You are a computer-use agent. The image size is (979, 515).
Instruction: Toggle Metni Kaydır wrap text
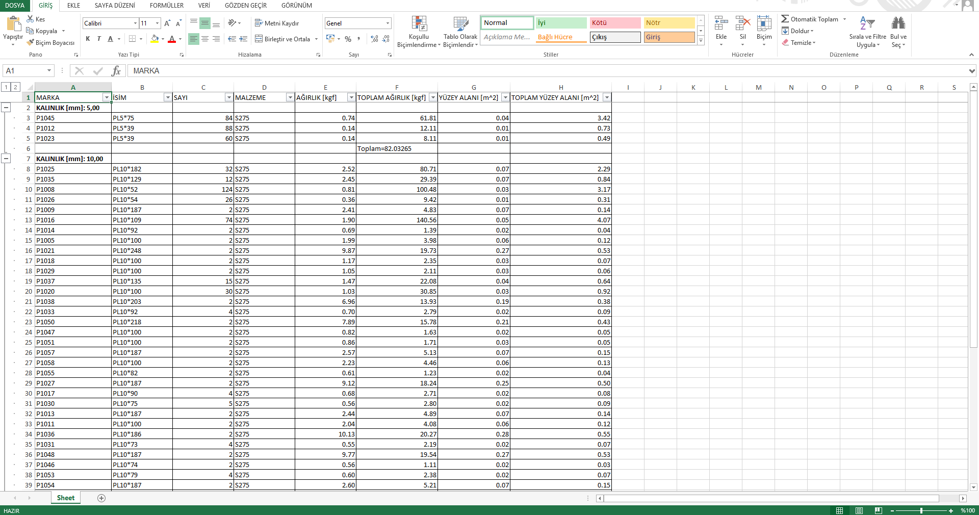(277, 23)
